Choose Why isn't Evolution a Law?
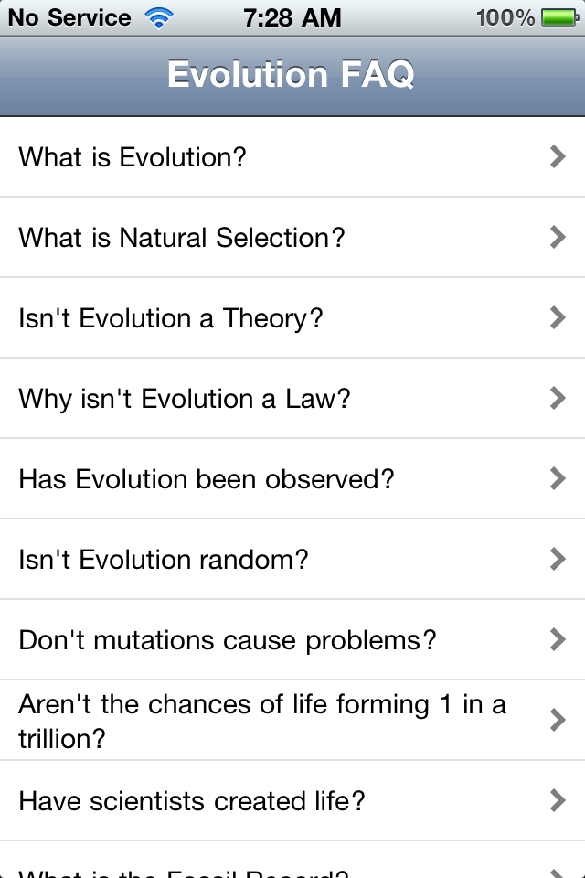This screenshot has width=585, height=878. 185,399
